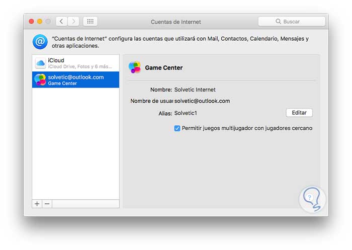Viewport: 352px width, 250px height.
Task: Click the Game Center title text
Action: tap(163, 67)
